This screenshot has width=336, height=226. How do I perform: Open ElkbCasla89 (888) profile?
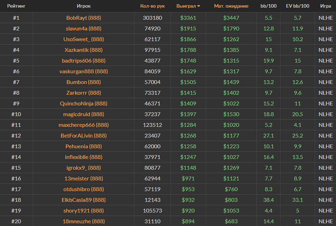(x=84, y=200)
